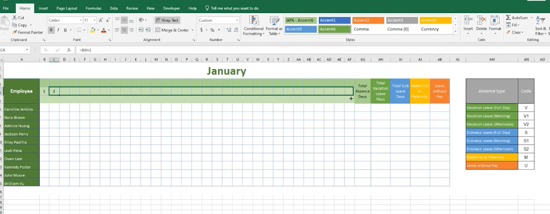This screenshot has height=214, width=550.
Task: Open the Custom number format dropdown
Action: click(x=237, y=20)
